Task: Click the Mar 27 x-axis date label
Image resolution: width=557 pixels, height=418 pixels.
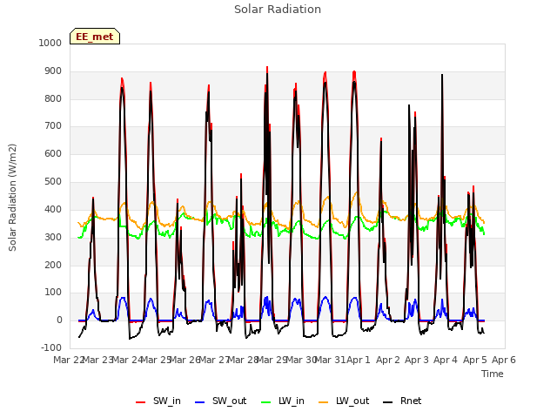Action: point(214,360)
